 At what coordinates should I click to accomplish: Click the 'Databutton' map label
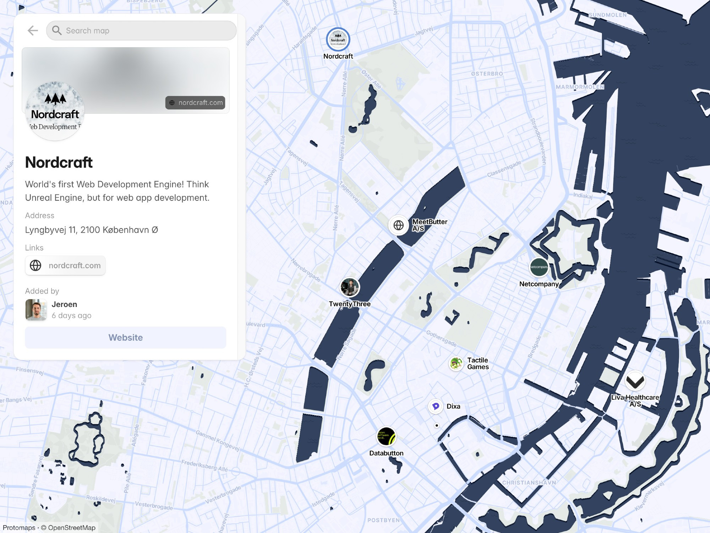coord(386,453)
